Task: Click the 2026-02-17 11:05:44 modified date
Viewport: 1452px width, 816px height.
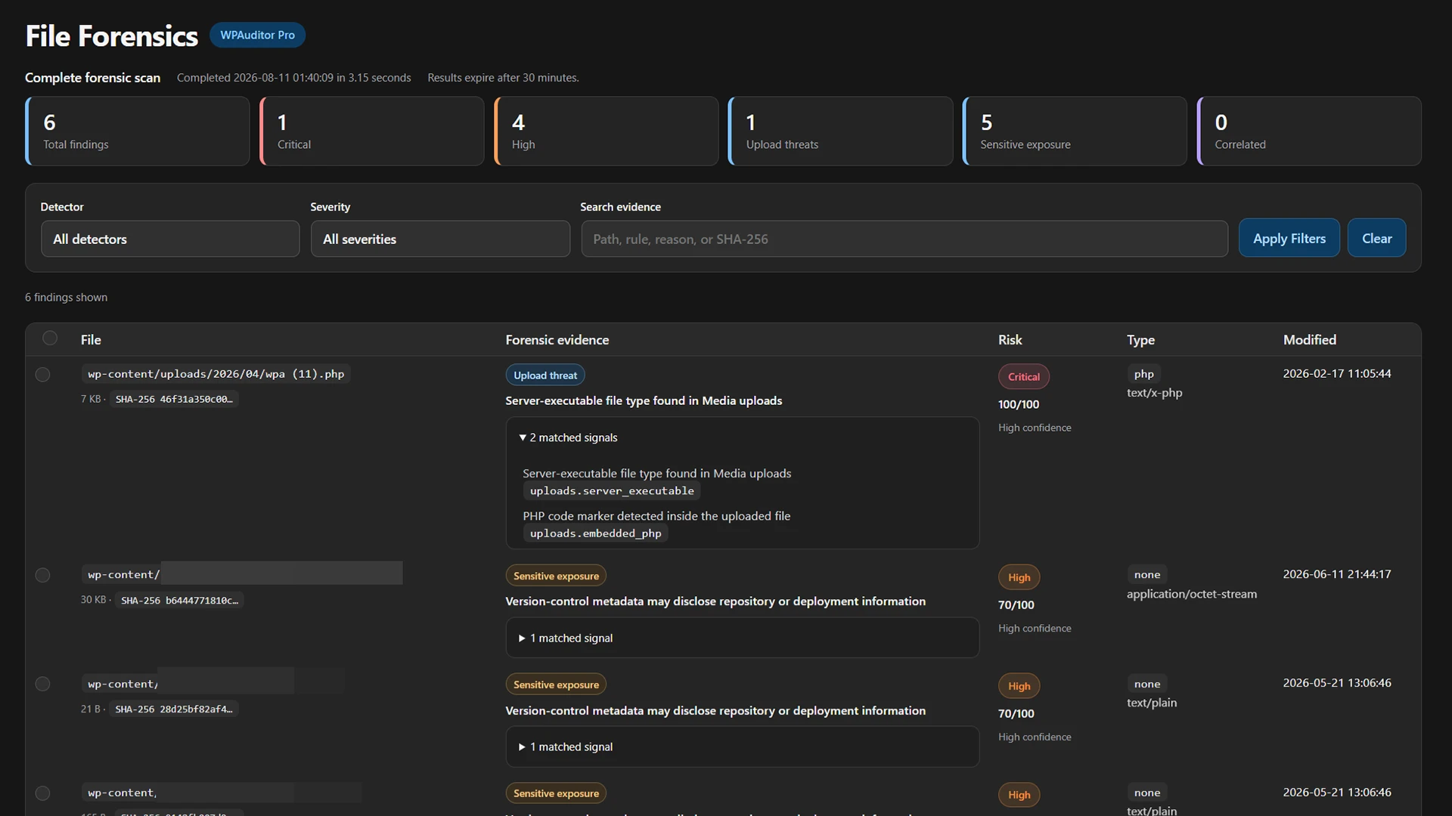Action: click(x=1336, y=373)
